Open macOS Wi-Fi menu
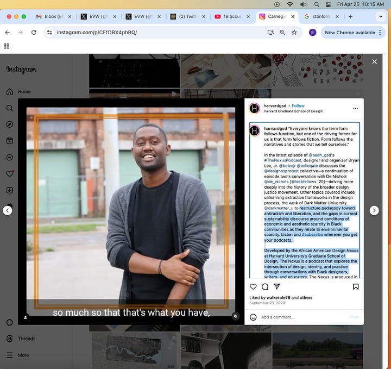This screenshot has height=369, width=391. coord(290,4)
